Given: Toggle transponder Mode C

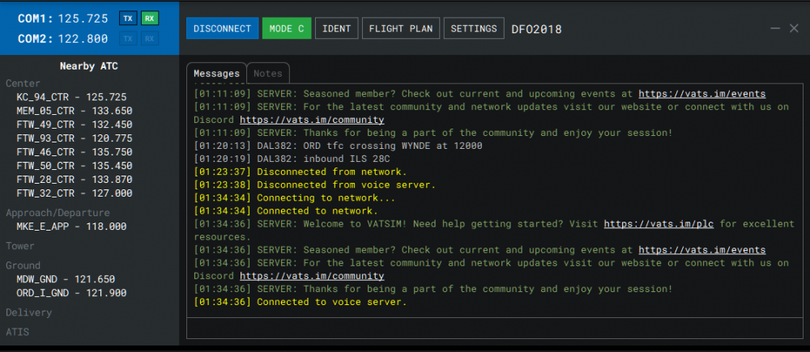Looking at the screenshot, I should [x=286, y=28].
